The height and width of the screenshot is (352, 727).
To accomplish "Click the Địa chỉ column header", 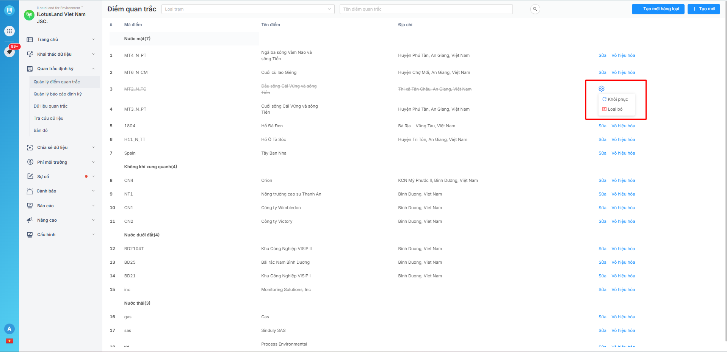I will tap(405, 25).
